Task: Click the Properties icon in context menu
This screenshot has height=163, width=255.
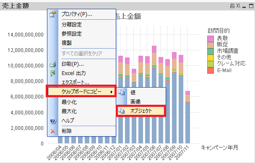Action: coord(53,14)
